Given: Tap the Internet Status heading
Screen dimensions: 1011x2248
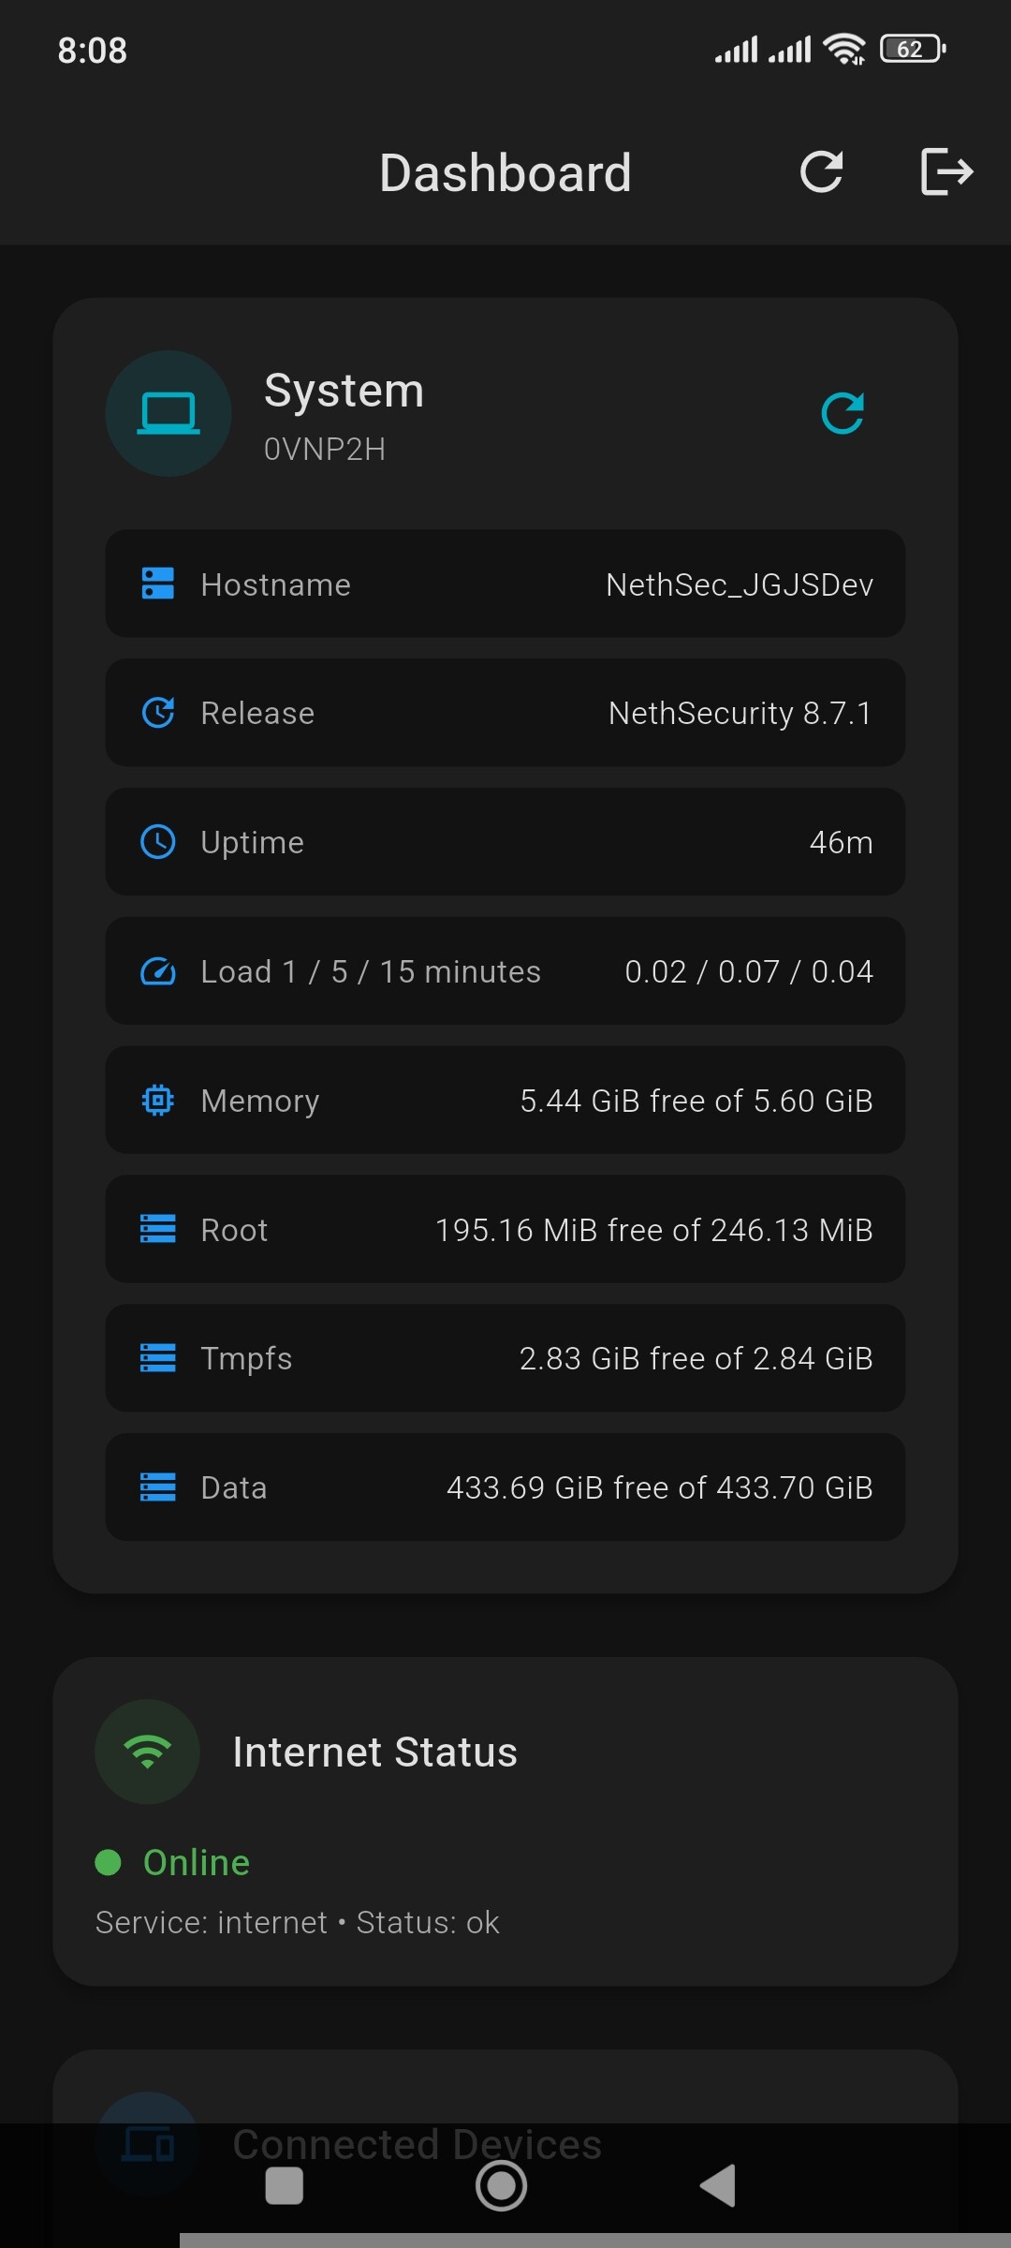Looking at the screenshot, I should coord(374,1753).
